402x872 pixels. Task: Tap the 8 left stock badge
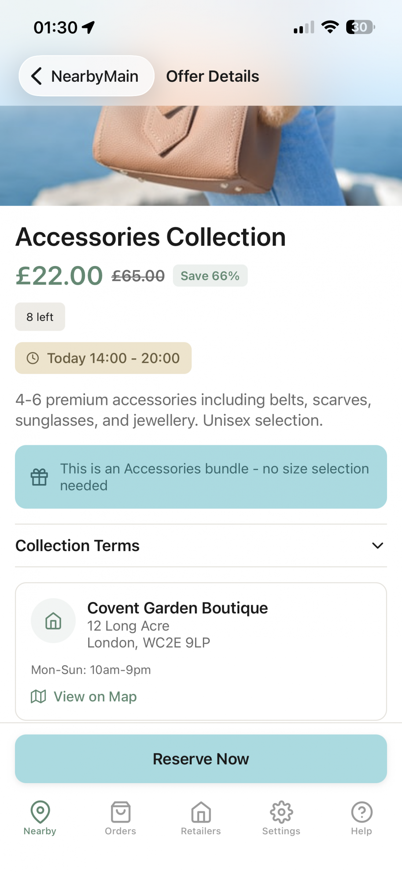pos(40,317)
